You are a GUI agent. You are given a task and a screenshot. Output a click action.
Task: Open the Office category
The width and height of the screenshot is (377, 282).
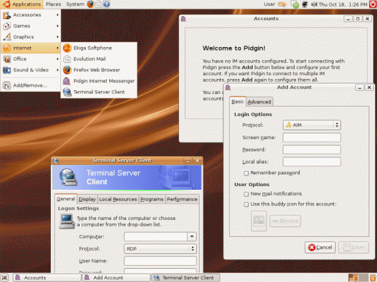pyautogui.click(x=31, y=59)
